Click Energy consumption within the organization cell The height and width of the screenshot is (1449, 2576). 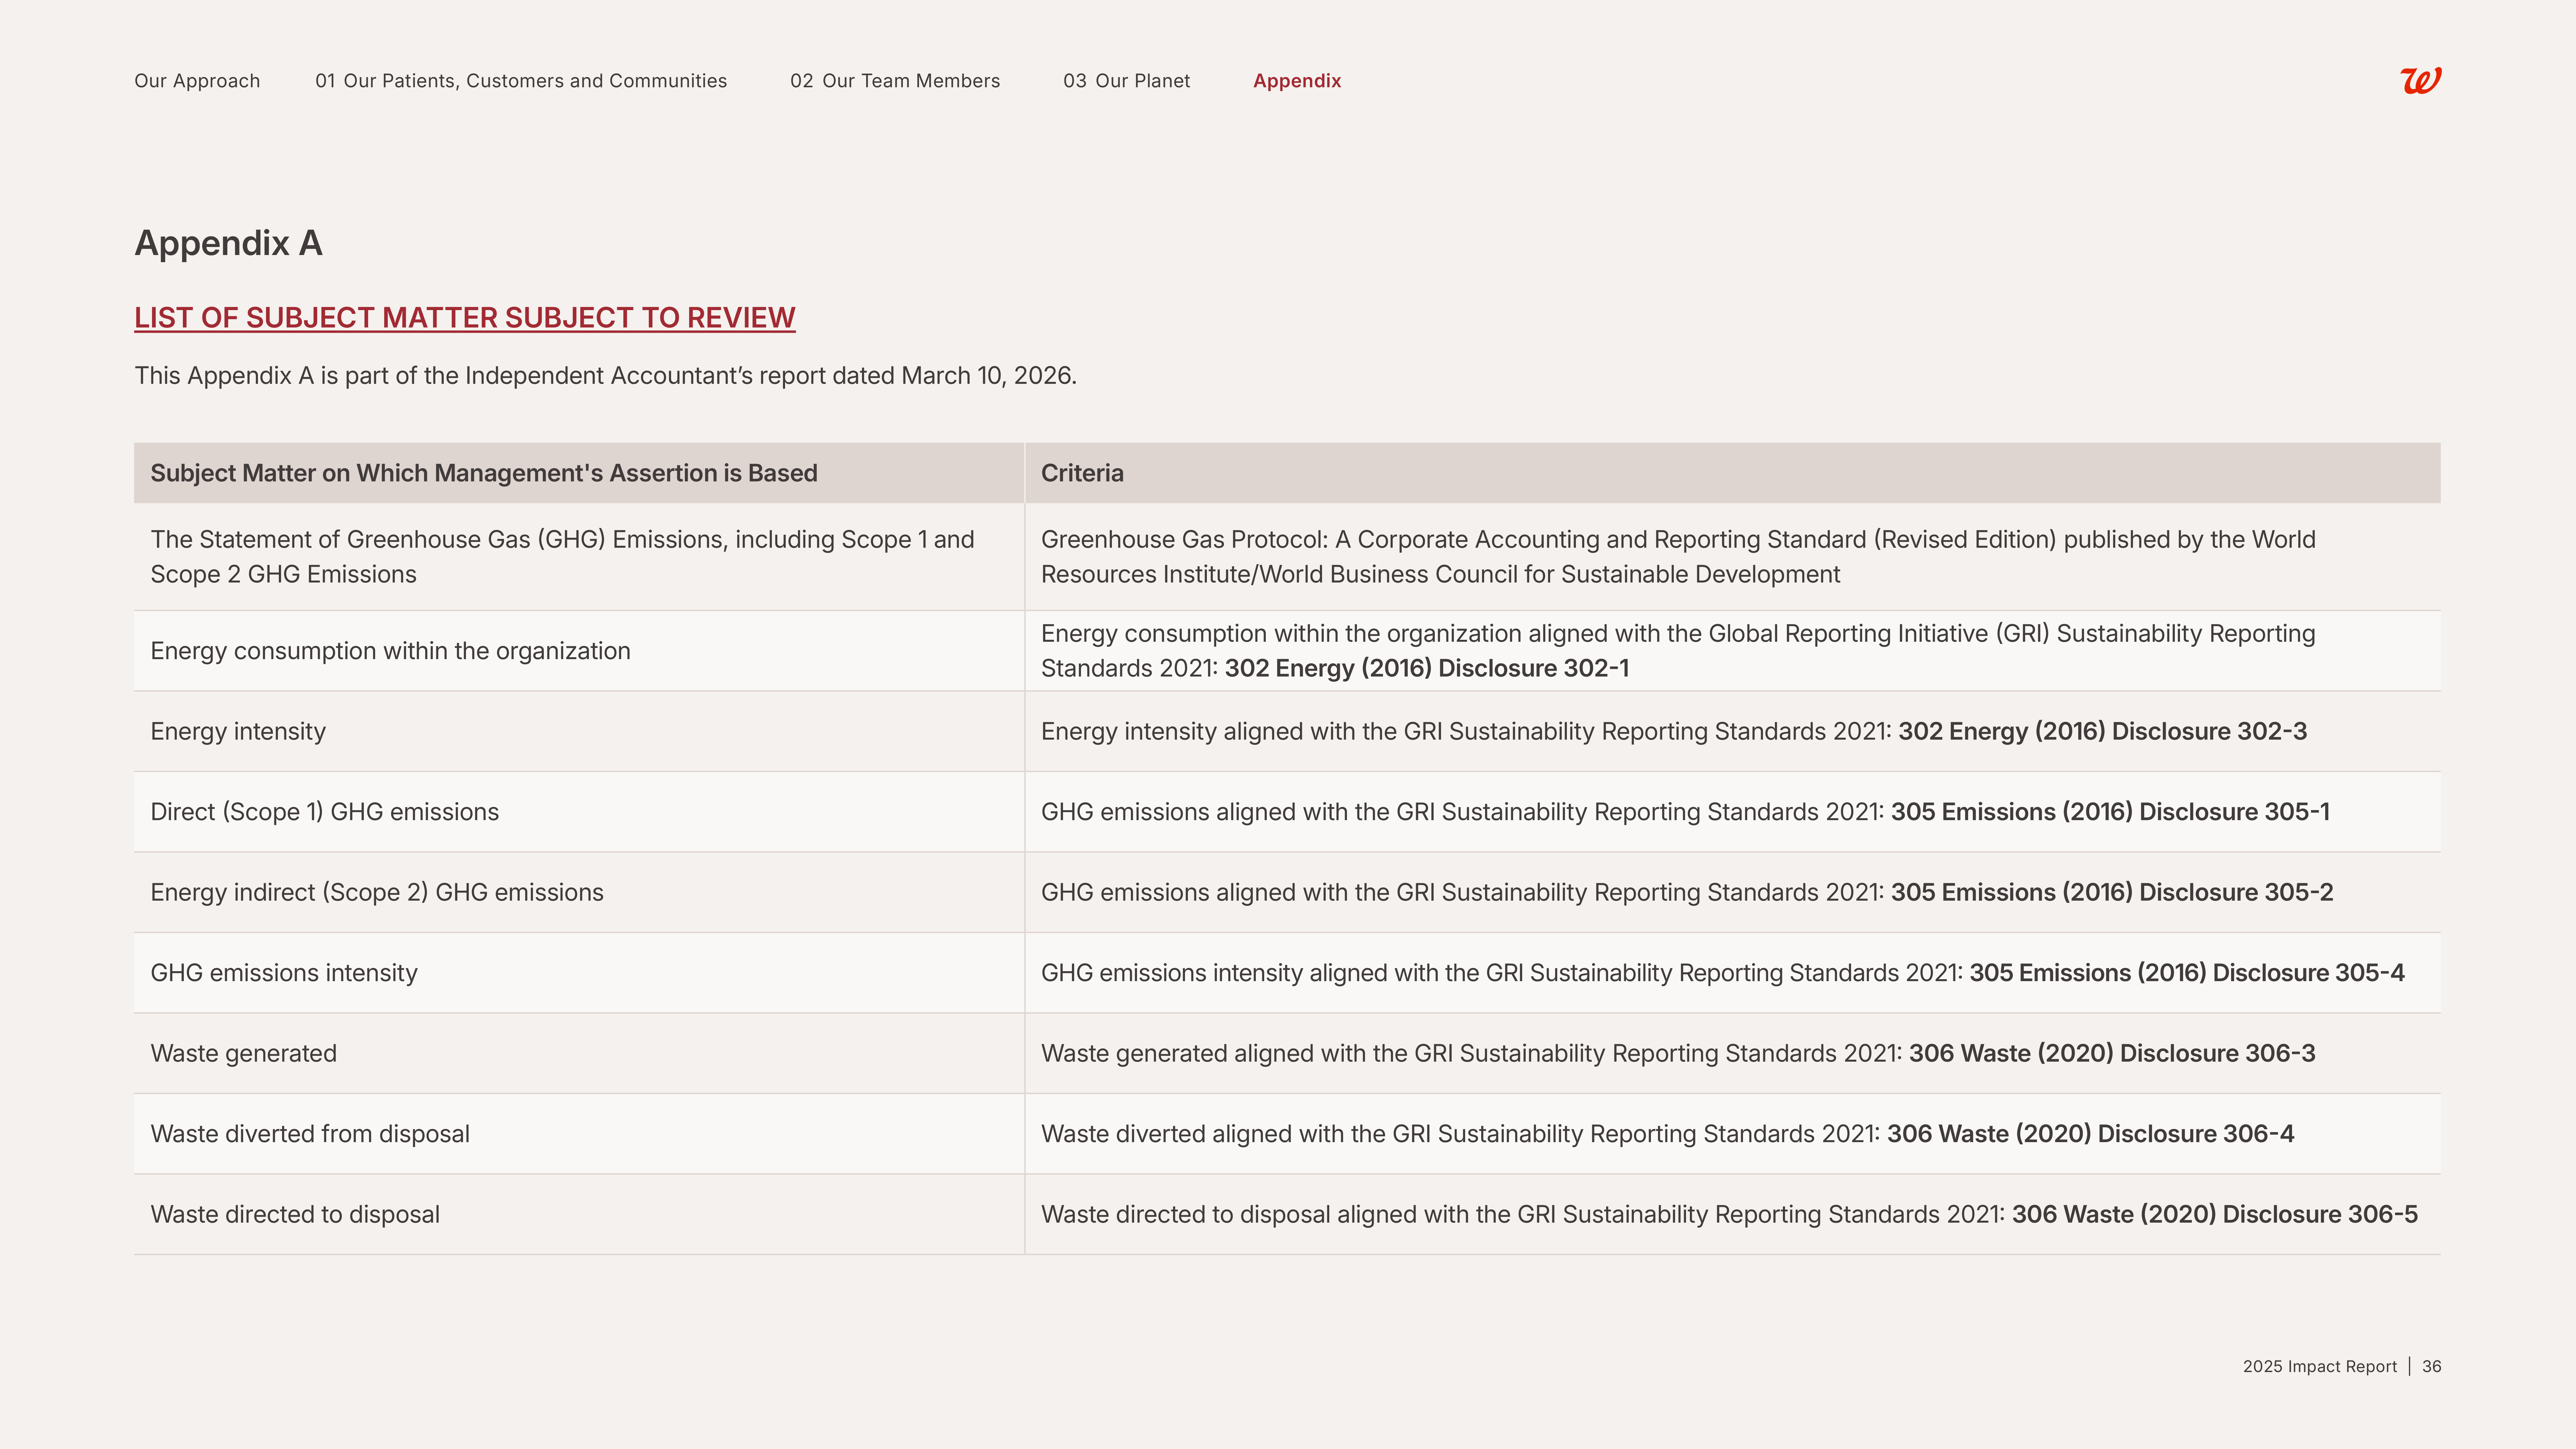coord(579,651)
